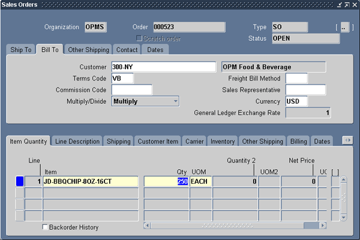The height and width of the screenshot is (240, 360).
Task: Click the horizontal scrollbar right arrow
Action: tap(323, 226)
